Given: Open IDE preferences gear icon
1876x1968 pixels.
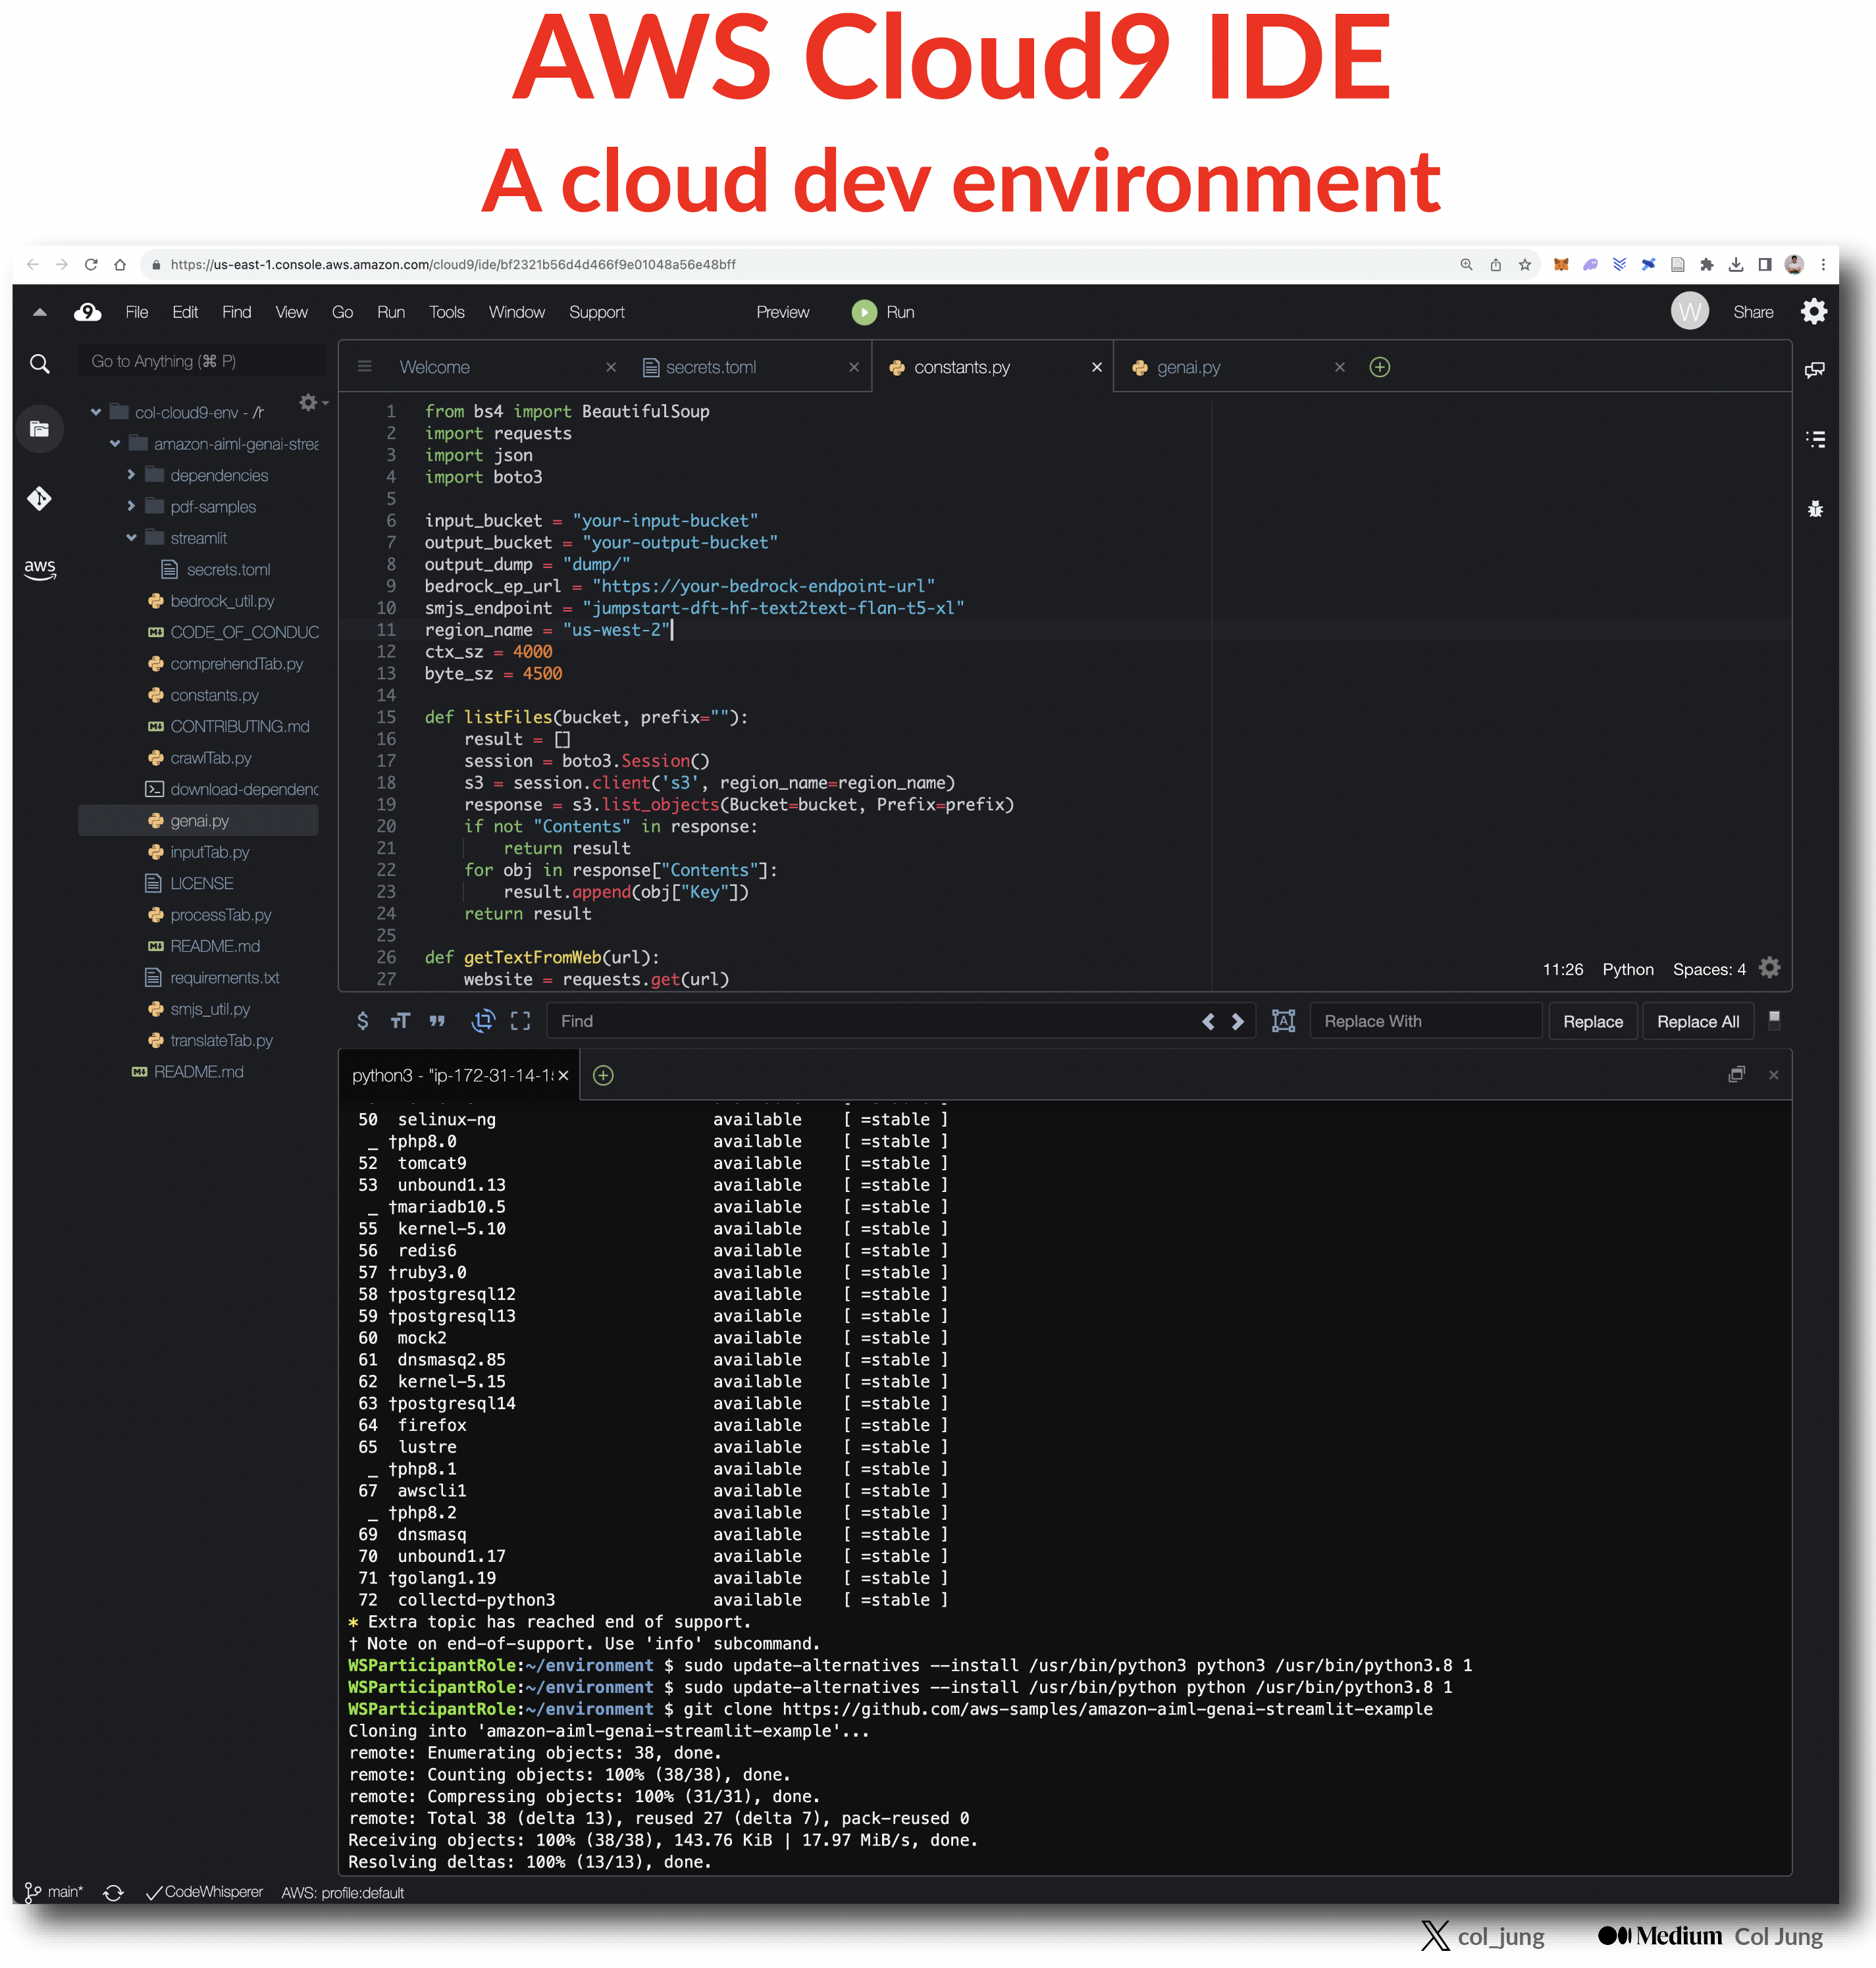Looking at the screenshot, I should coord(1813,312).
